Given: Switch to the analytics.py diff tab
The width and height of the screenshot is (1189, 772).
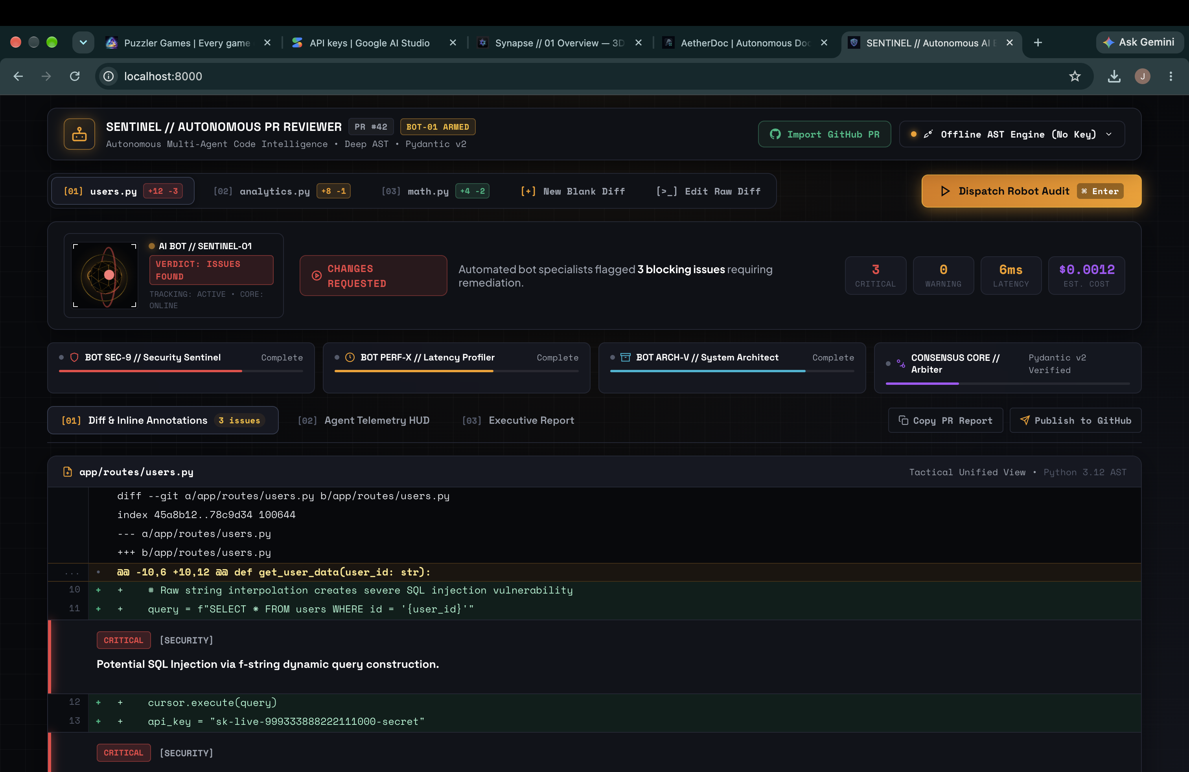Looking at the screenshot, I should click(282, 191).
